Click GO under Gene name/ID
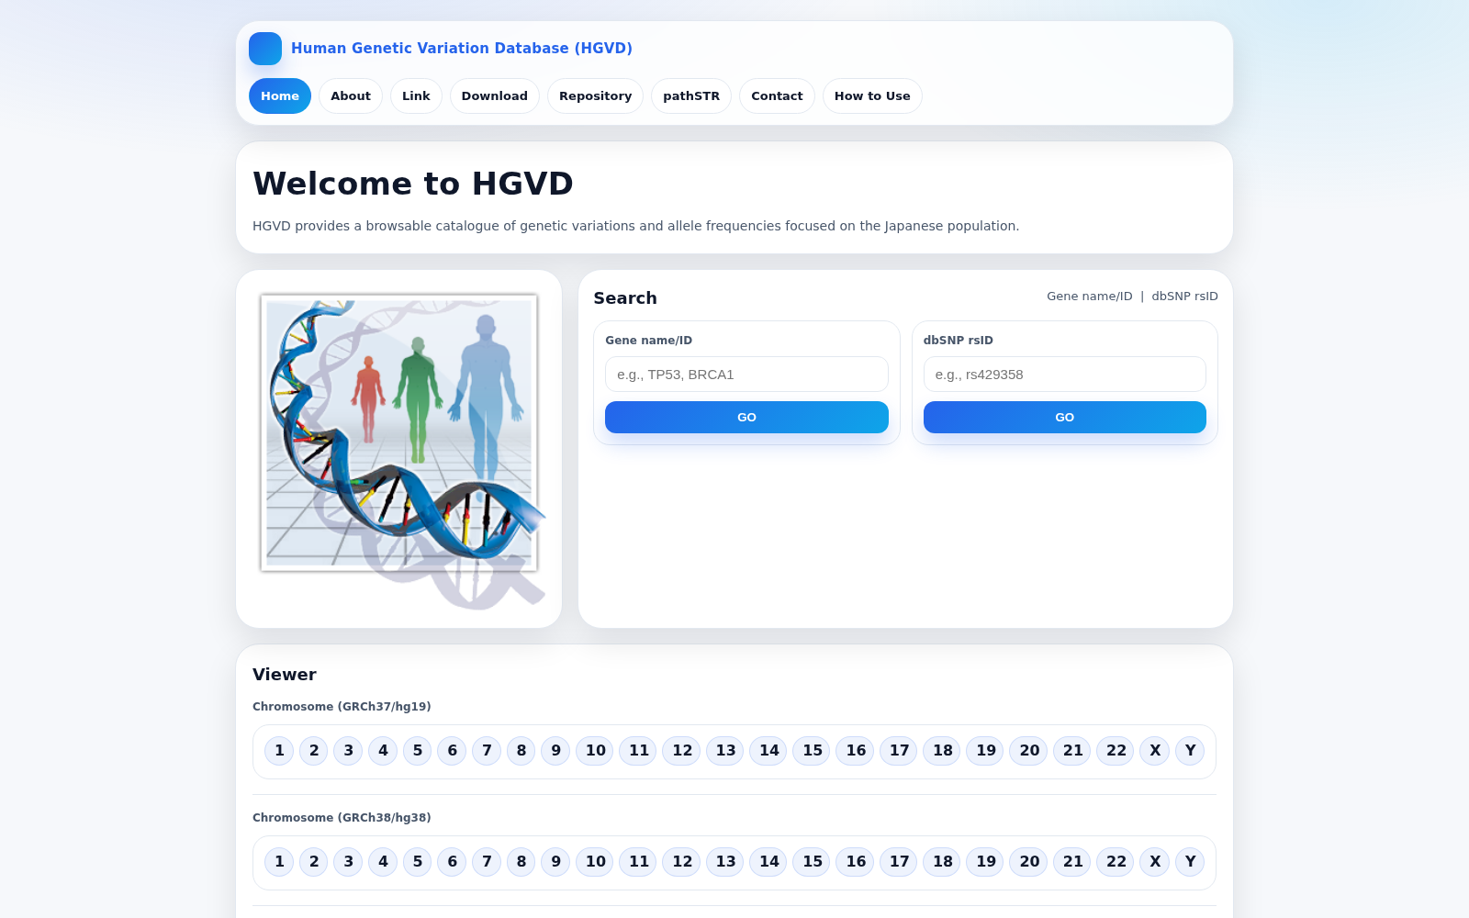 pyautogui.click(x=746, y=418)
